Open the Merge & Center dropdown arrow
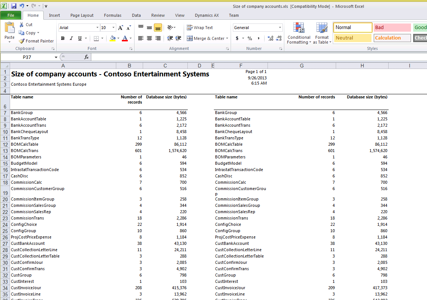Screen dimensions: 427x300 228,38
